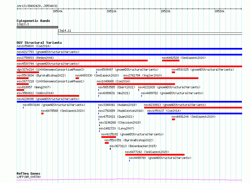Open the LHFP|NM_005780 gene label
Image resolution: width=250 pixels, height=183 pixels.
coord(29,177)
